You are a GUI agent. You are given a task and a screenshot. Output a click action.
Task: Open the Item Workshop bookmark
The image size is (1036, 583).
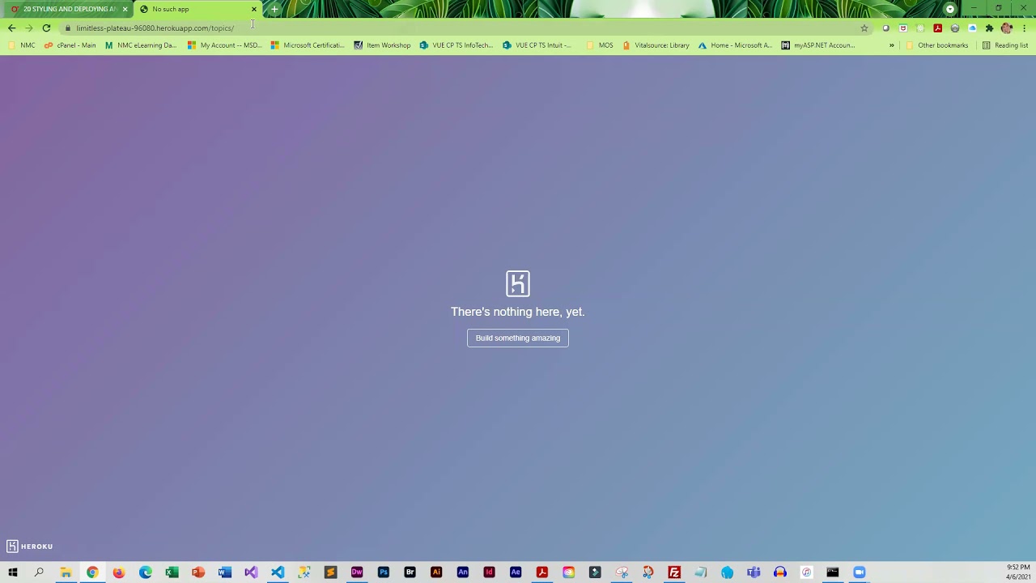pyautogui.click(x=382, y=45)
